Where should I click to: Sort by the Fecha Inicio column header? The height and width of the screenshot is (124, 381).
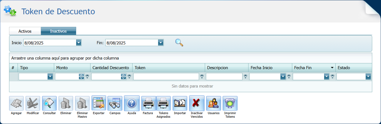(270, 68)
